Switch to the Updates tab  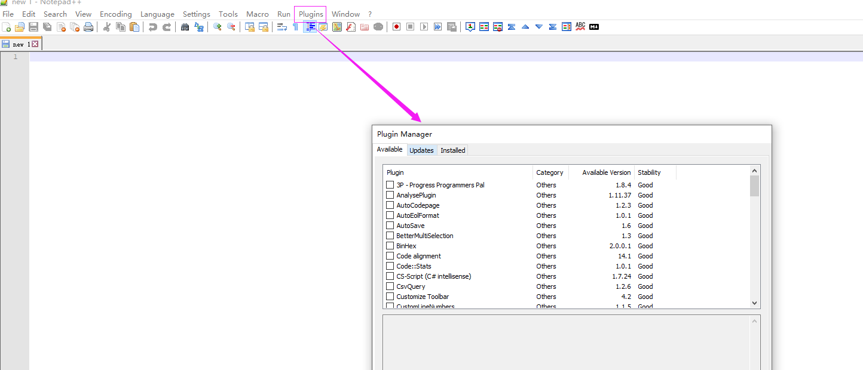[x=421, y=150]
